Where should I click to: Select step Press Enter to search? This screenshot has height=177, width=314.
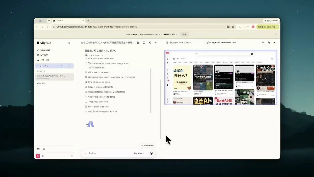coord(98,107)
